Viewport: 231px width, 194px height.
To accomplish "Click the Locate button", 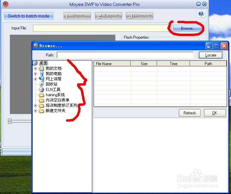I will [211, 55].
